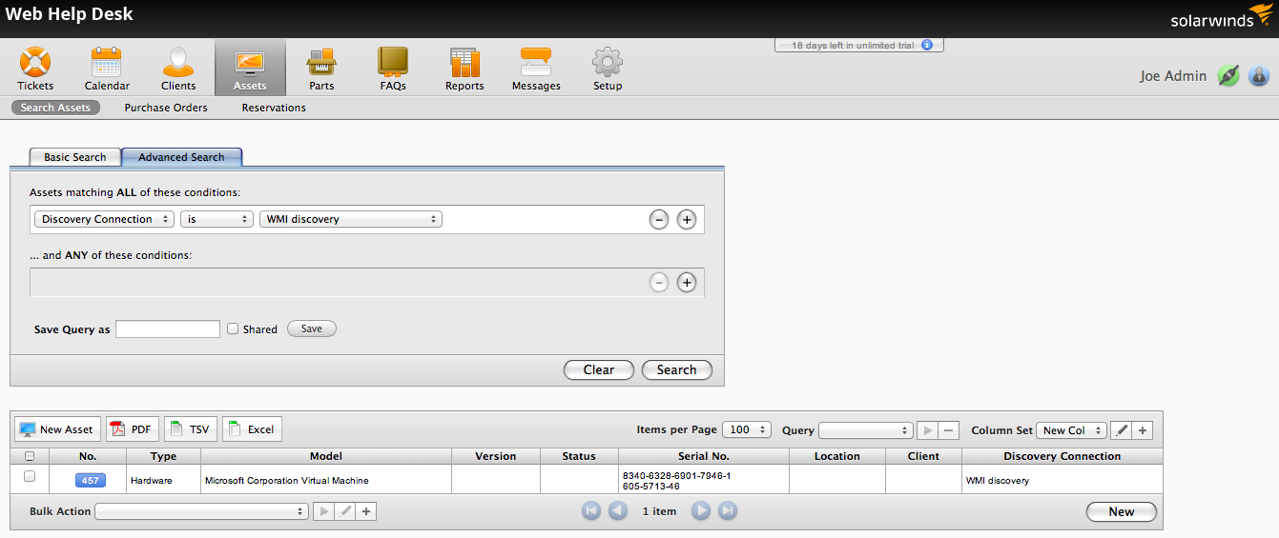Run the selected saved query
This screenshot has height=538, width=1279.
click(927, 430)
